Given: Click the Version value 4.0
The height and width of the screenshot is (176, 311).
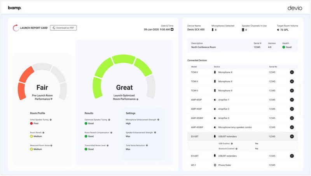Looking at the screenshot, I should tap(270, 47).
